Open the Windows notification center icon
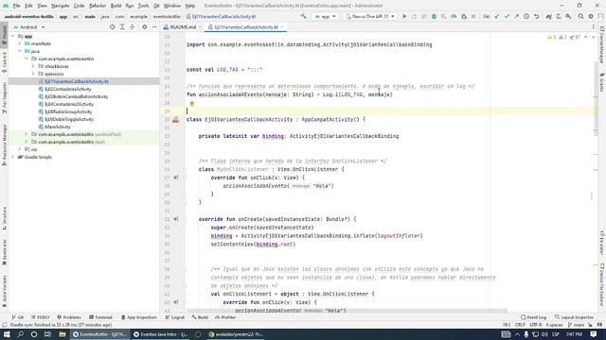Image resolution: width=606 pixels, height=340 pixels. pos(594,334)
